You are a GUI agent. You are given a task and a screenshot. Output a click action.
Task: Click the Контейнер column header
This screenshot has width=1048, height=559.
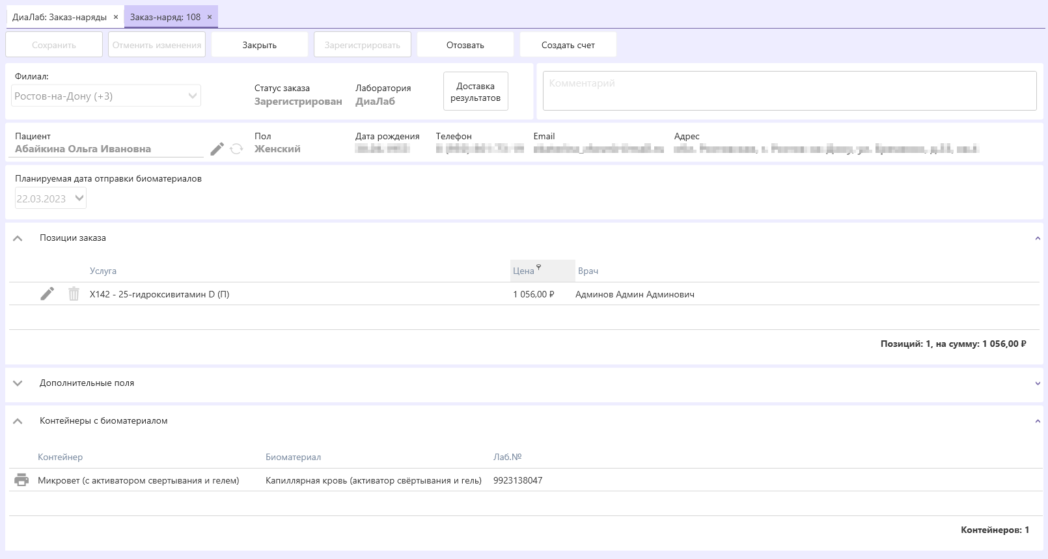coord(60,457)
